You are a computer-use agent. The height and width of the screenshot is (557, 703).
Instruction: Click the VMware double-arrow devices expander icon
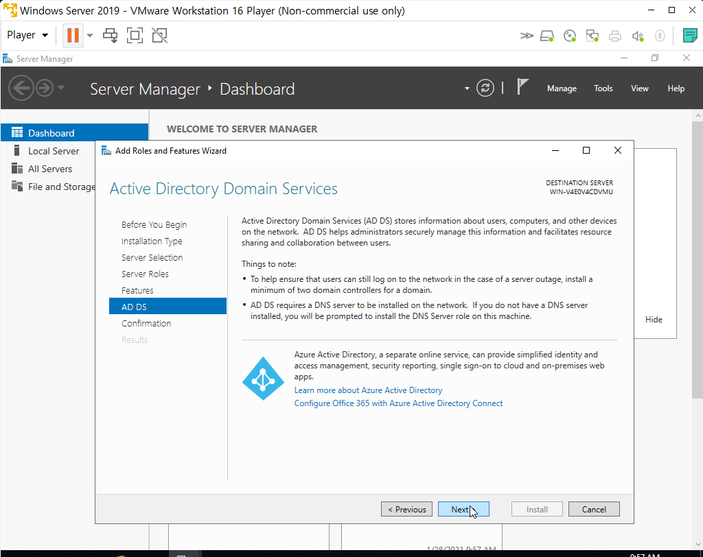527,36
